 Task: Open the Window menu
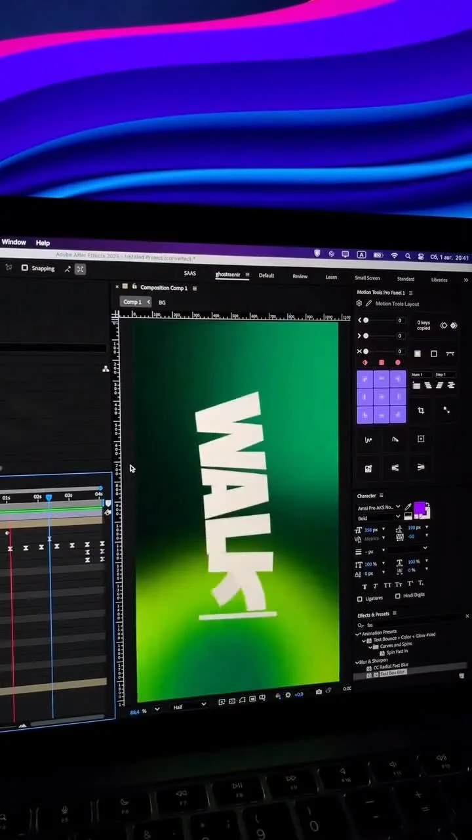14,242
